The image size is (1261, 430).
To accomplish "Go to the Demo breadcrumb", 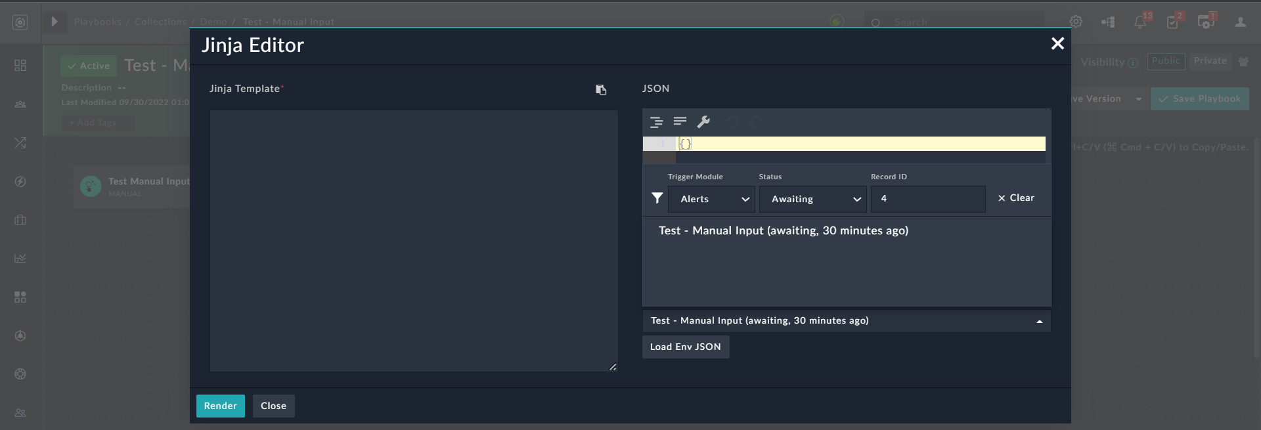I will (x=213, y=22).
